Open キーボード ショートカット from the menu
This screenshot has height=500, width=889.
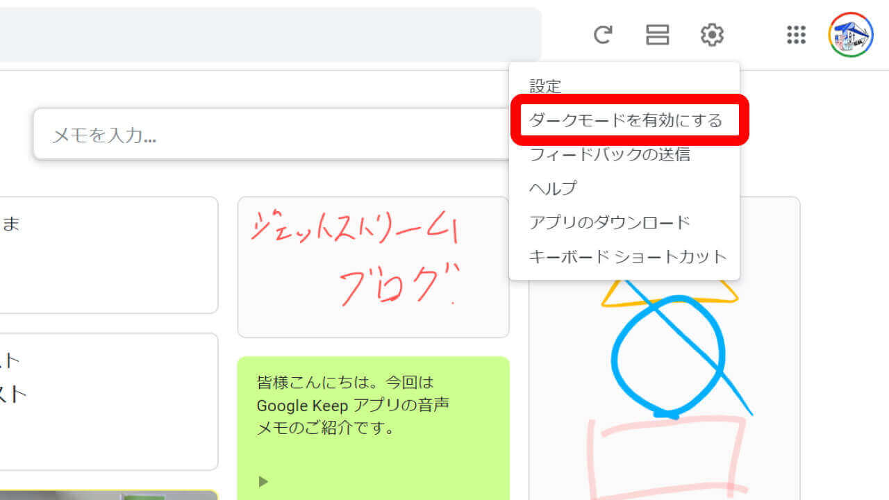pos(627,256)
